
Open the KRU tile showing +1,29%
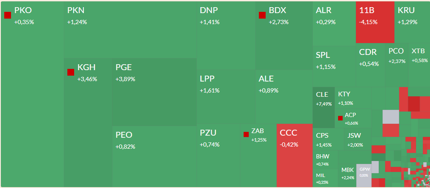[x=412, y=22]
